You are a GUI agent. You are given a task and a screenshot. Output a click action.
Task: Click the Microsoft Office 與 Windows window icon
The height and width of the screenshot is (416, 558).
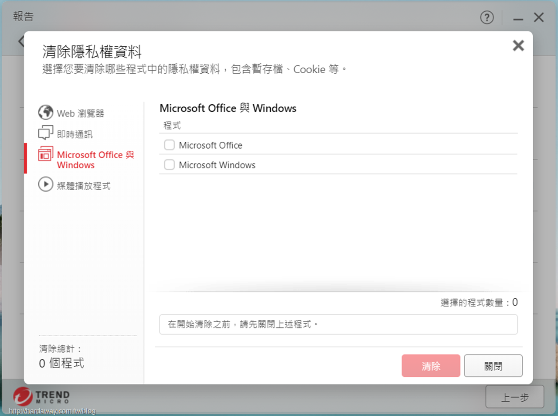tap(46, 154)
